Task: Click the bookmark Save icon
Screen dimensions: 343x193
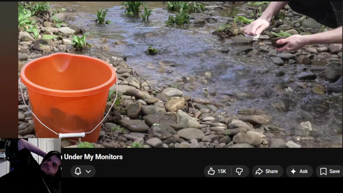Action: pos(323,171)
